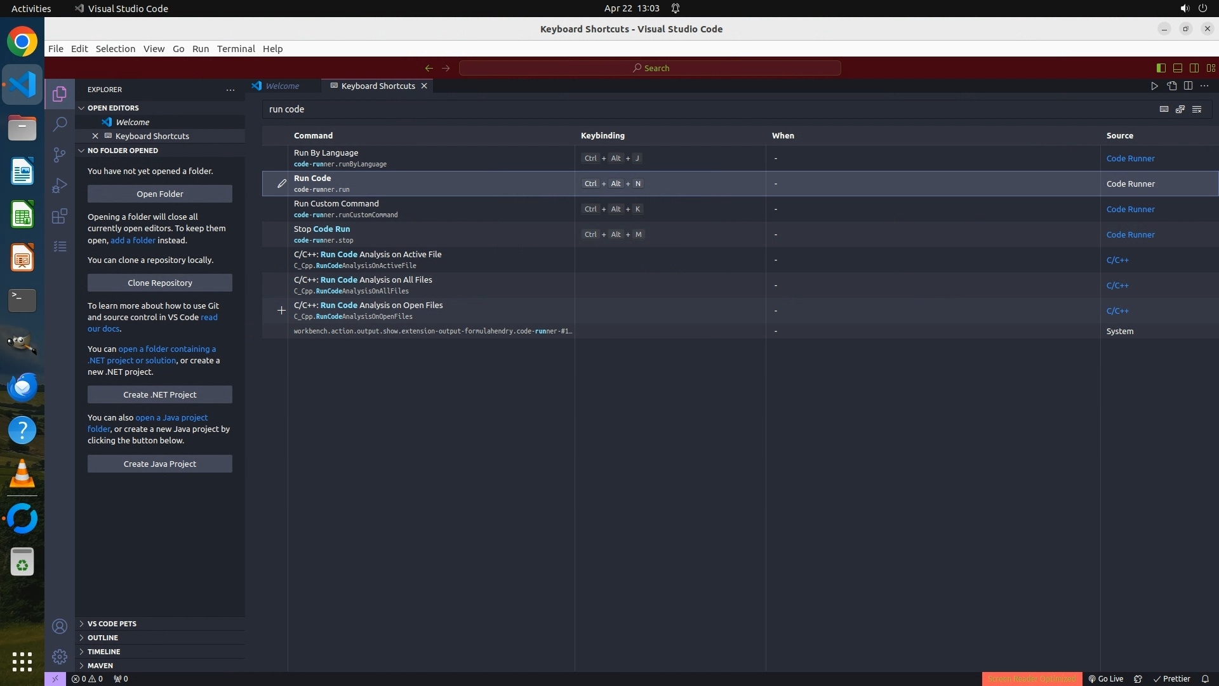1219x686 pixels.
Task: Toggle primary side bar visibility
Action: (1161, 68)
